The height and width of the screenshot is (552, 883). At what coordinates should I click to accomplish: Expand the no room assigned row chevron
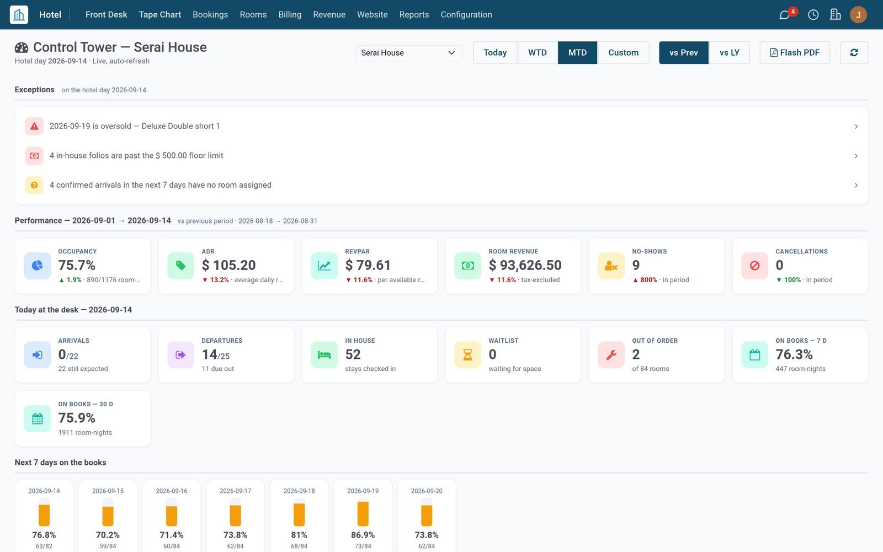pyautogui.click(x=856, y=185)
